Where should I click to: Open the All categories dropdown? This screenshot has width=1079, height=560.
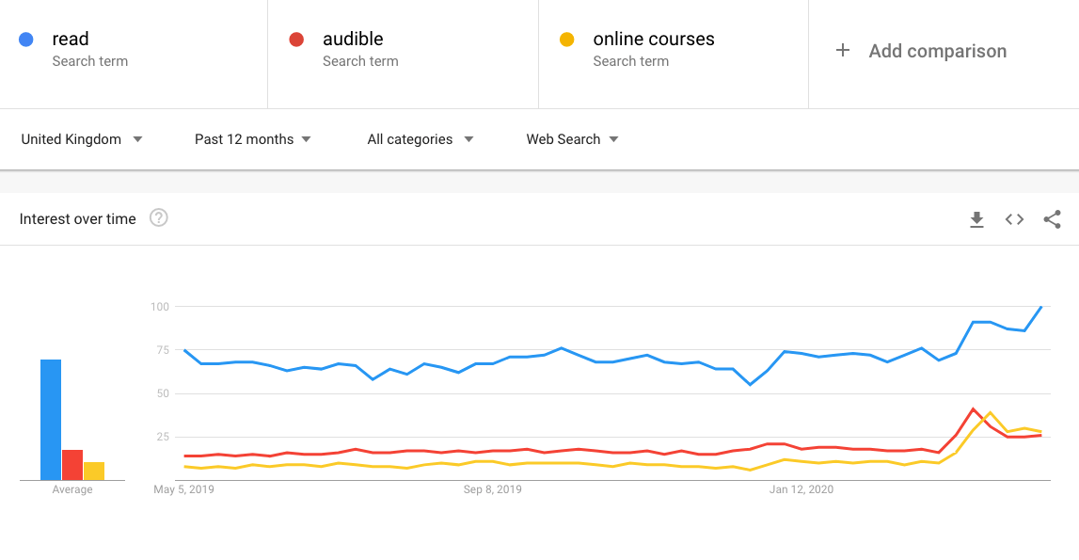pos(420,139)
